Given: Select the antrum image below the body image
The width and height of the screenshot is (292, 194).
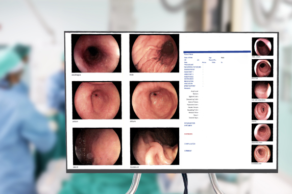Looking at the screenshot, I should pyautogui.click(x=154, y=100).
